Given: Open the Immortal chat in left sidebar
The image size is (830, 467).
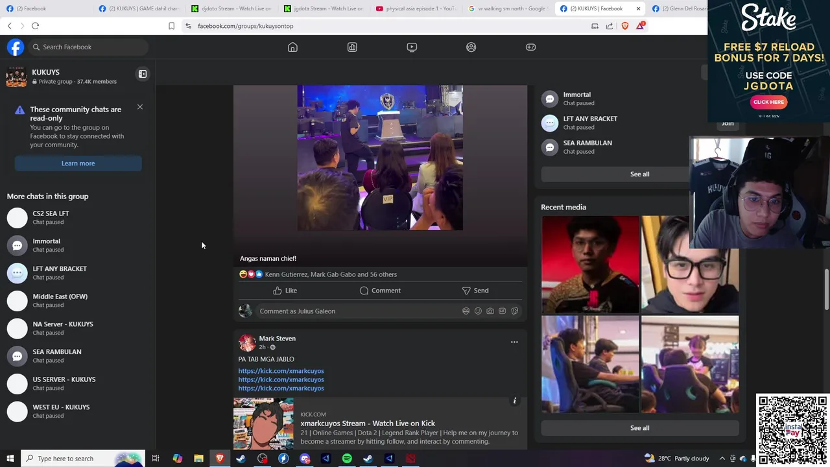Looking at the screenshot, I should pyautogui.click(x=77, y=245).
